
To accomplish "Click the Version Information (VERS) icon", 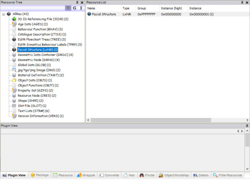I will click(x=14, y=116).
